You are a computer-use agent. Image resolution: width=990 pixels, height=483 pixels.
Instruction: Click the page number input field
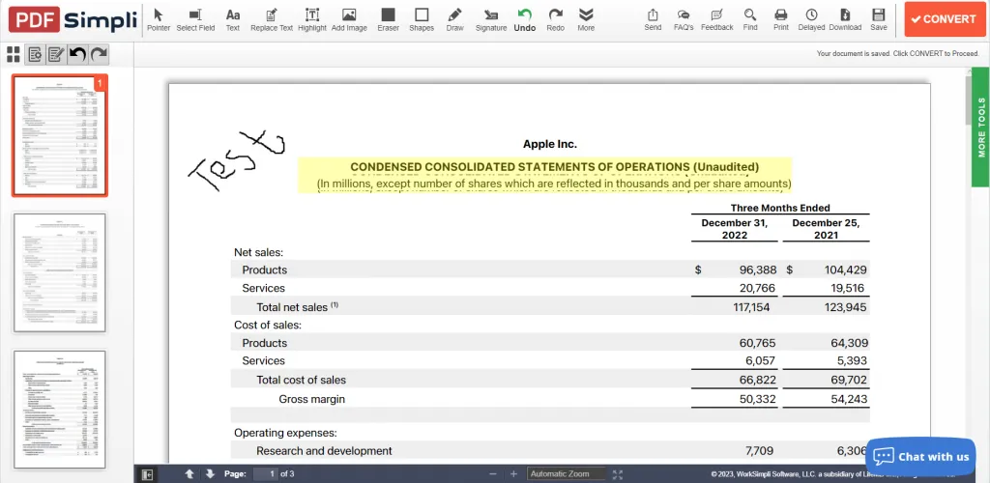tap(265, 474)
